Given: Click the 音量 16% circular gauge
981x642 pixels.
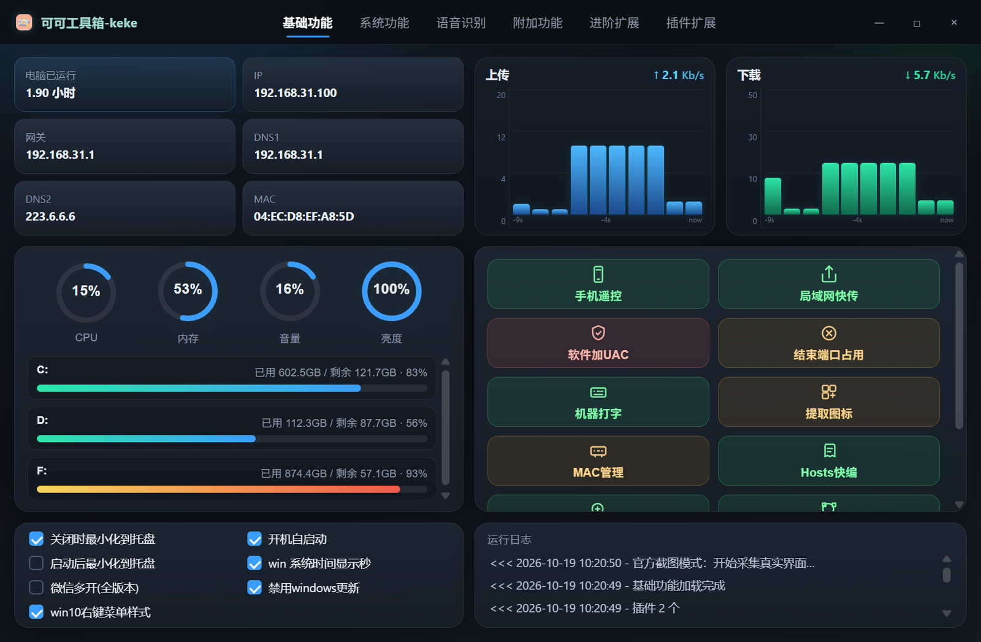Looking at the screenshot, I should pyautogui.click(x=290, y=291).
